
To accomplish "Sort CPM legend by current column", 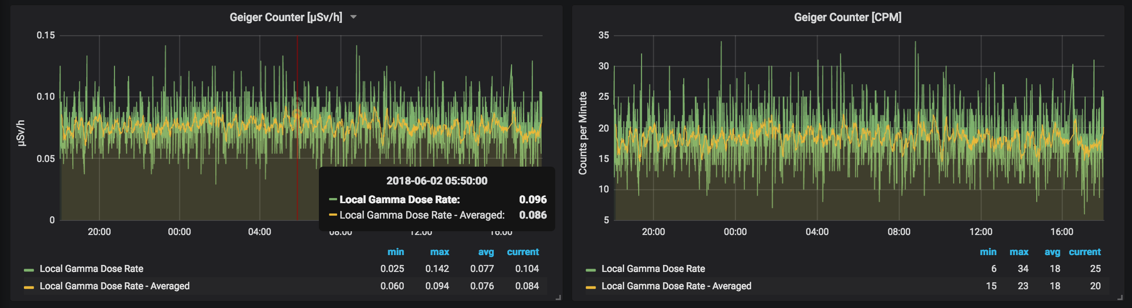I will tap(1085, 252).
